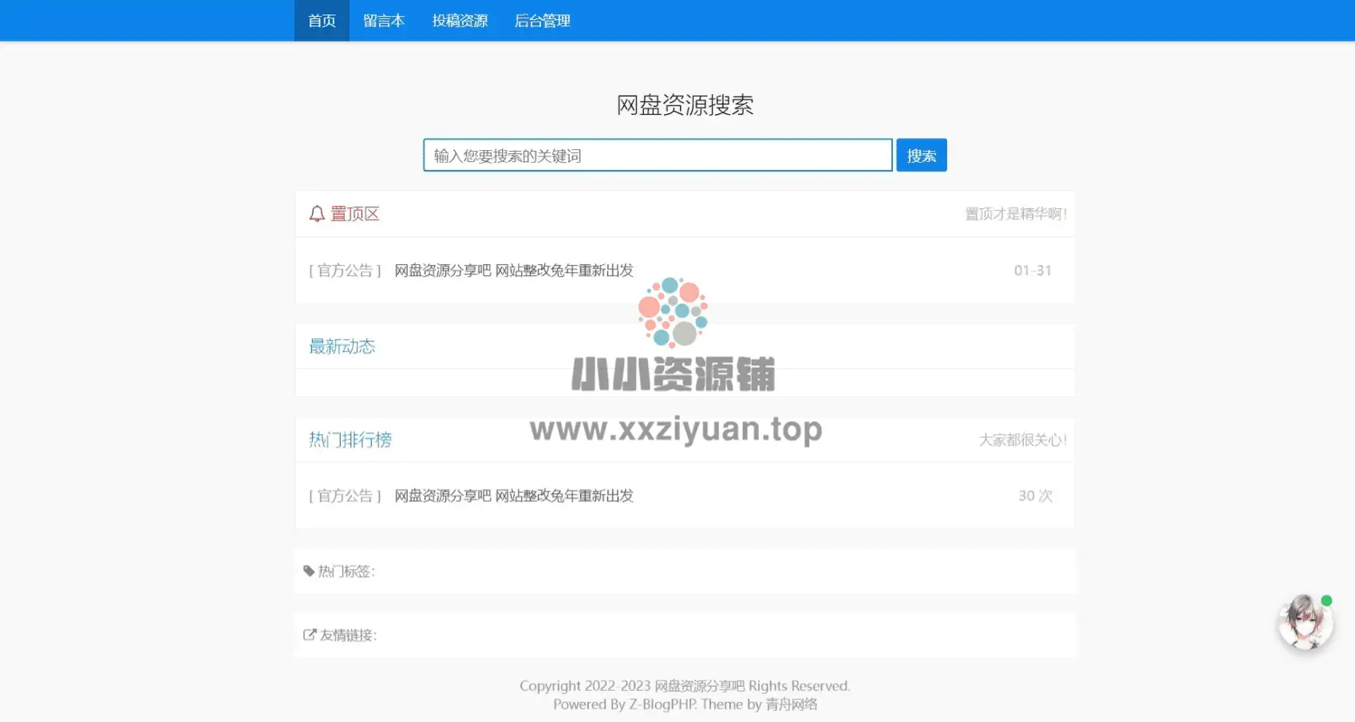
Task: Click the 官方公告 category label in 置顶区
Action: (344, 270)
